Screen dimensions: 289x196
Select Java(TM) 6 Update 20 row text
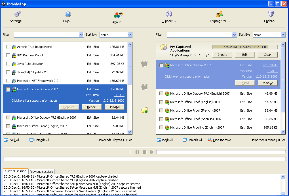[32, 72]
